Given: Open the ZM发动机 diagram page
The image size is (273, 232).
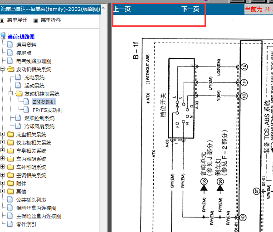Looking at the screenshot, I should coord(44,102).
